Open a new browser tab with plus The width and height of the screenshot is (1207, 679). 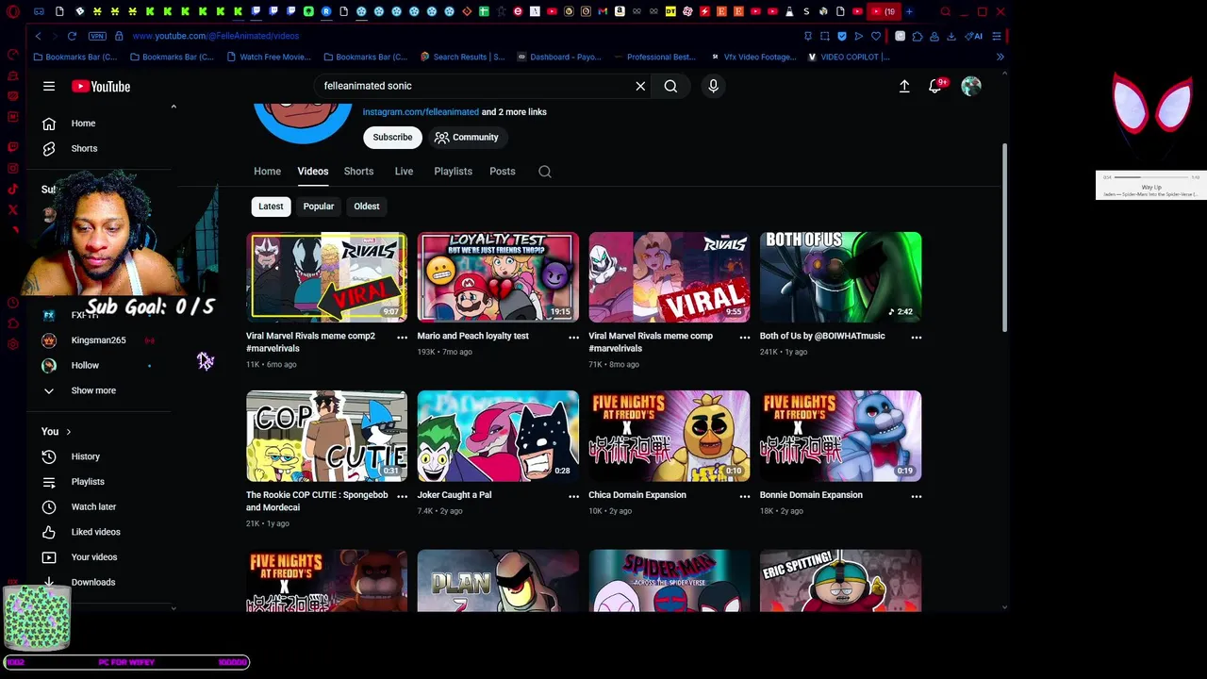click(x=909, y=11)
